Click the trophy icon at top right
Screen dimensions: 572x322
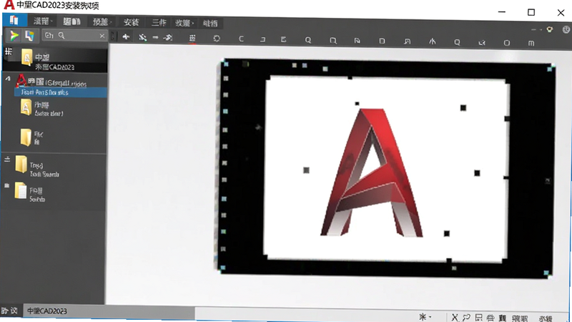(x=550, y=29)
